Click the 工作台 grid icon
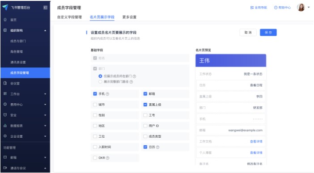Viewport: 314px width, 173px height. (5, 93)
